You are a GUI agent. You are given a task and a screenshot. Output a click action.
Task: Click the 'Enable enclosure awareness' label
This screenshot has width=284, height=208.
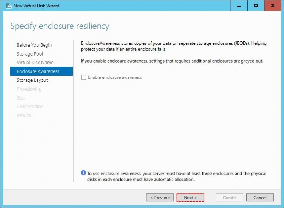tap(115, 77)
